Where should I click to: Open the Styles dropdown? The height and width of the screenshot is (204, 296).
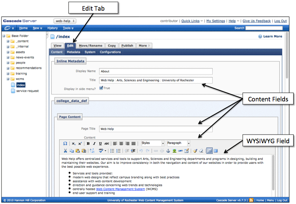153,143
